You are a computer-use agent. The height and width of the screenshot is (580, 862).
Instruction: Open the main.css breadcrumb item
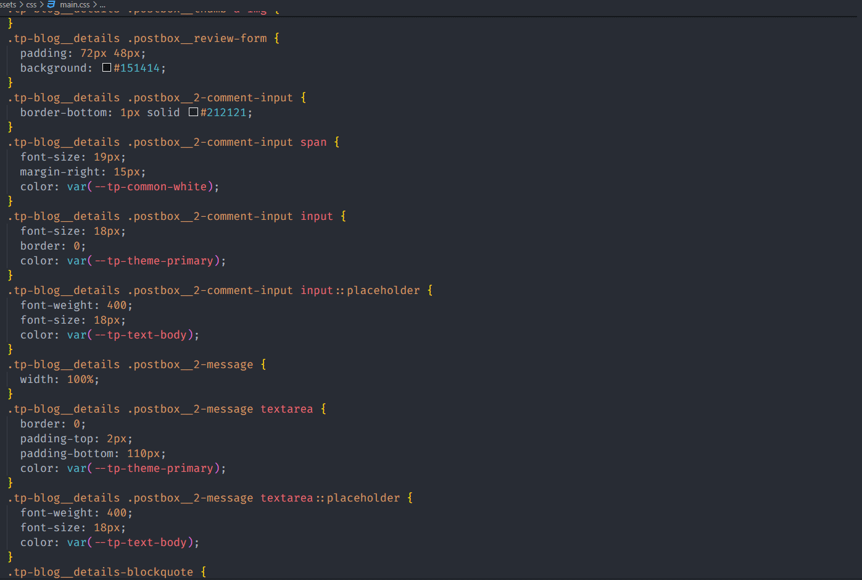click(75, 4)
